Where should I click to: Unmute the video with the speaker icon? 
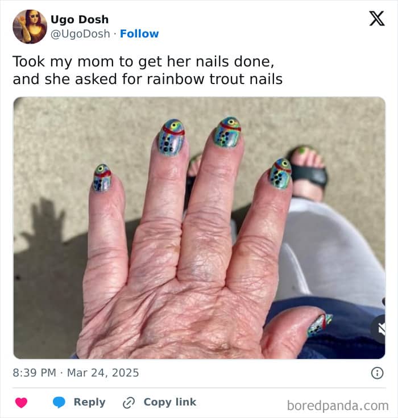tap(380, 329)
